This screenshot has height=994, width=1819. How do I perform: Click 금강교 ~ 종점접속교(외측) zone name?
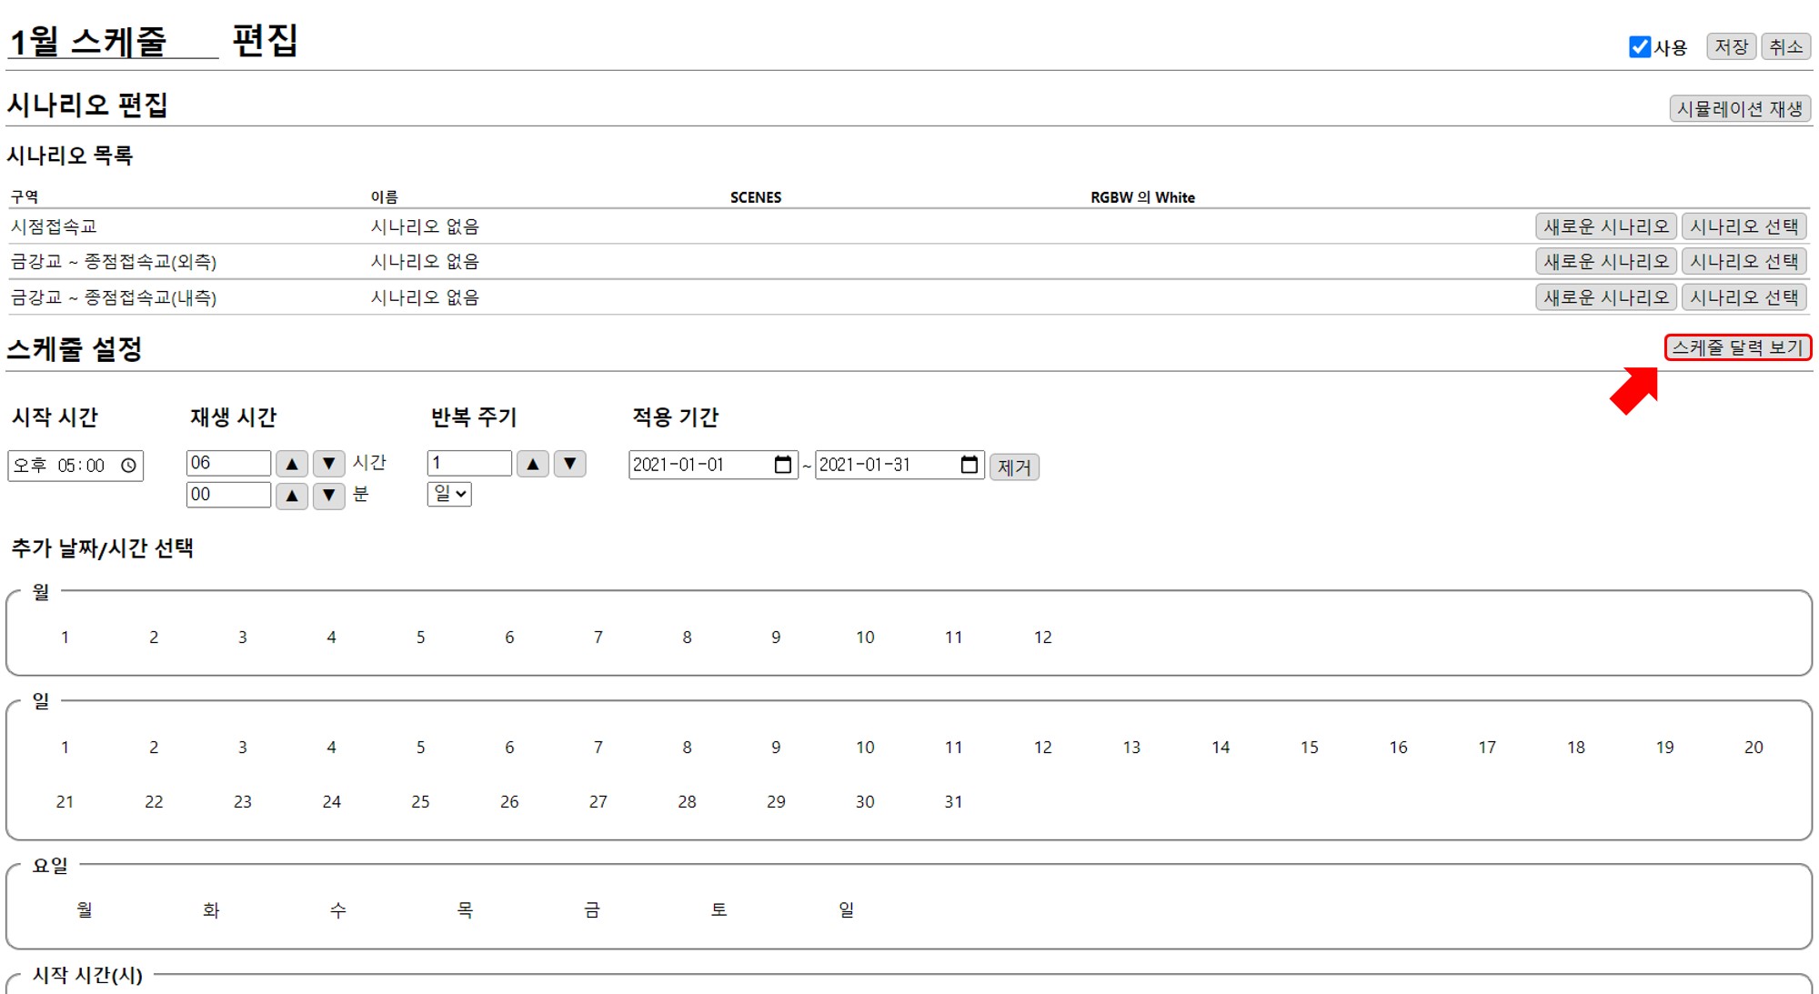pyautogui.click(x=114, y=262)
